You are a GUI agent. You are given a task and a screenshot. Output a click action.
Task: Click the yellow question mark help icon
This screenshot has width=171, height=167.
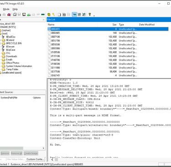point(90,15)
